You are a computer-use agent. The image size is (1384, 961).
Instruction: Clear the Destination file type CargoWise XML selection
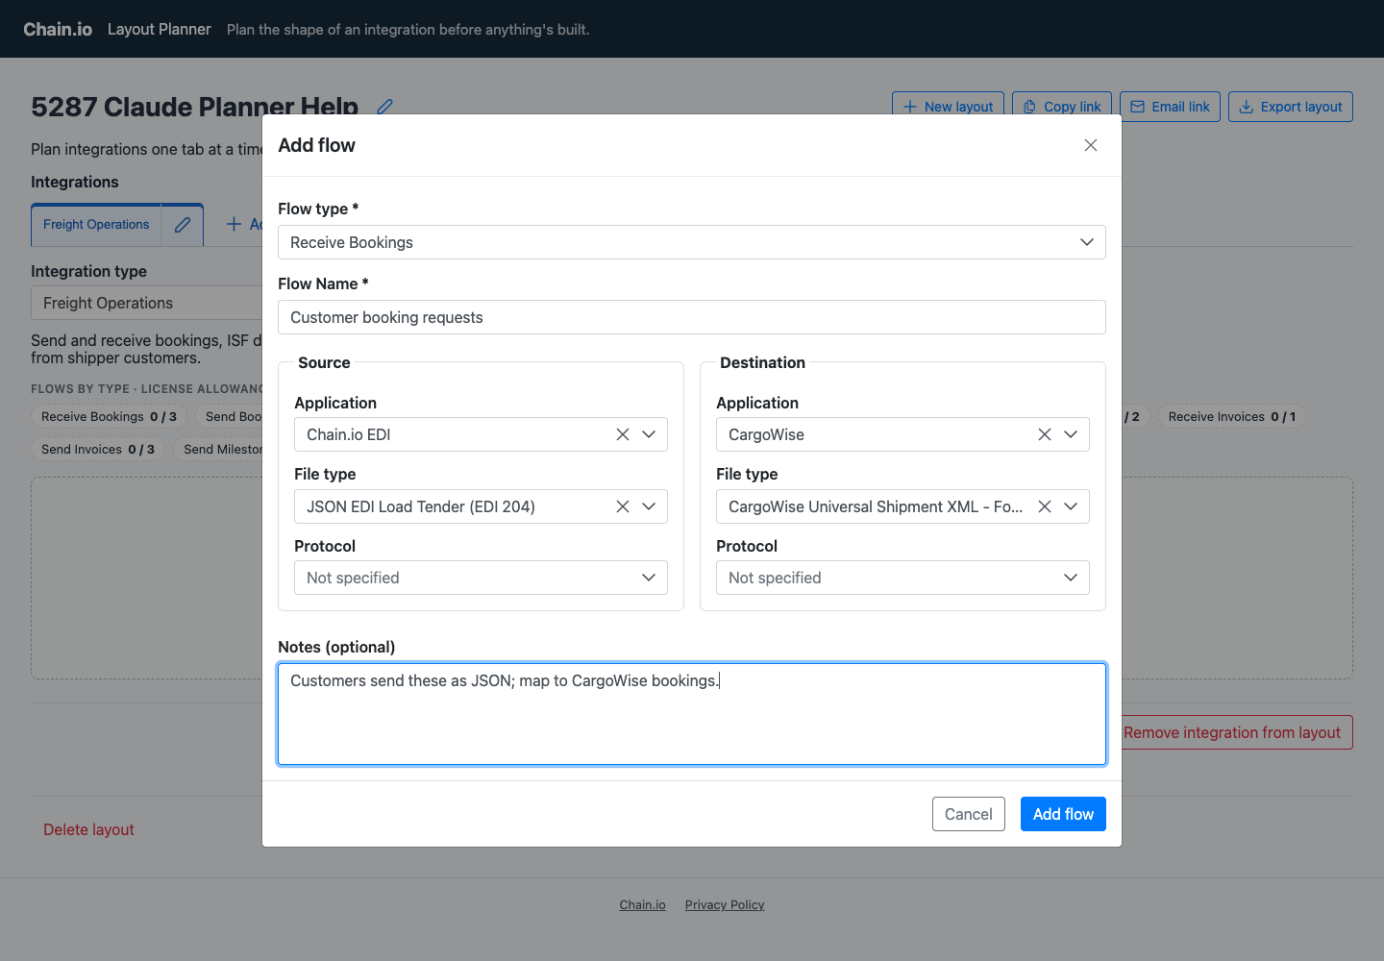point(1045,506)
